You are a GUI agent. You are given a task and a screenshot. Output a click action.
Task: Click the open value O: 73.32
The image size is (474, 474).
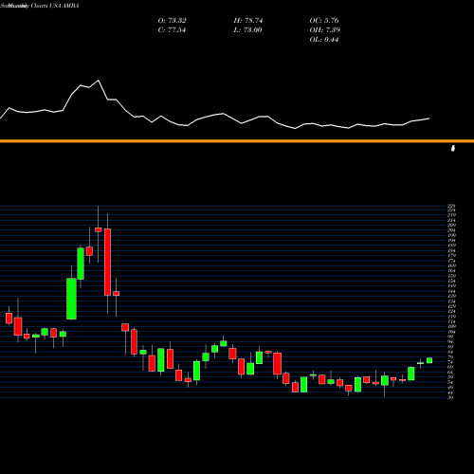(x=172, y=21)
